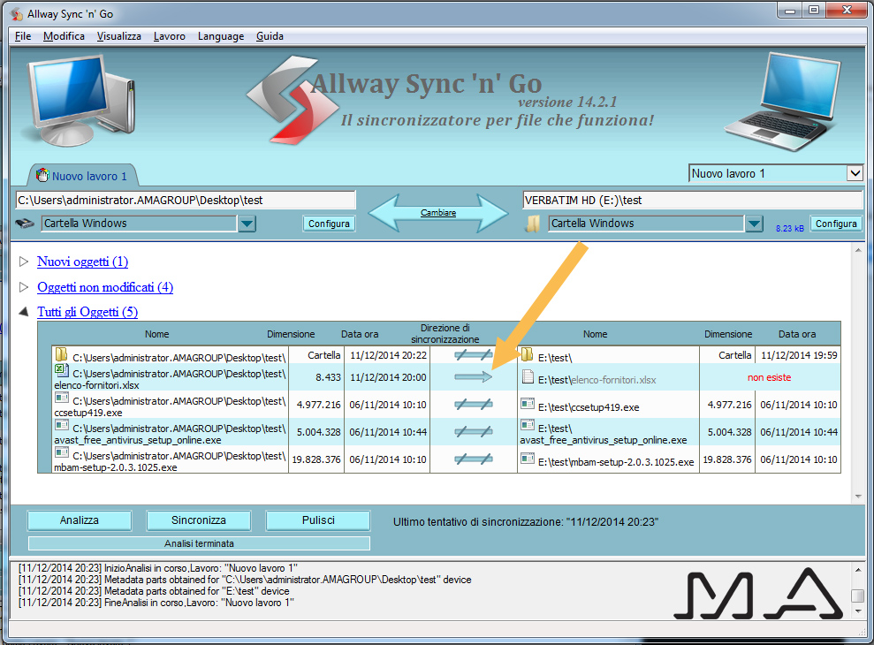The height and width of the screenshot is (645, 874).
Task: Click the no-sync direction icon for folder row
Action: pyautogui.click(x=473, y=355)
